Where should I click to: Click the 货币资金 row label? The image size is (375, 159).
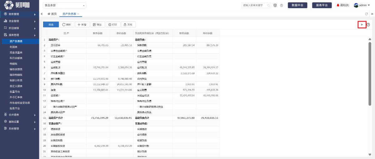click(56, 45)
